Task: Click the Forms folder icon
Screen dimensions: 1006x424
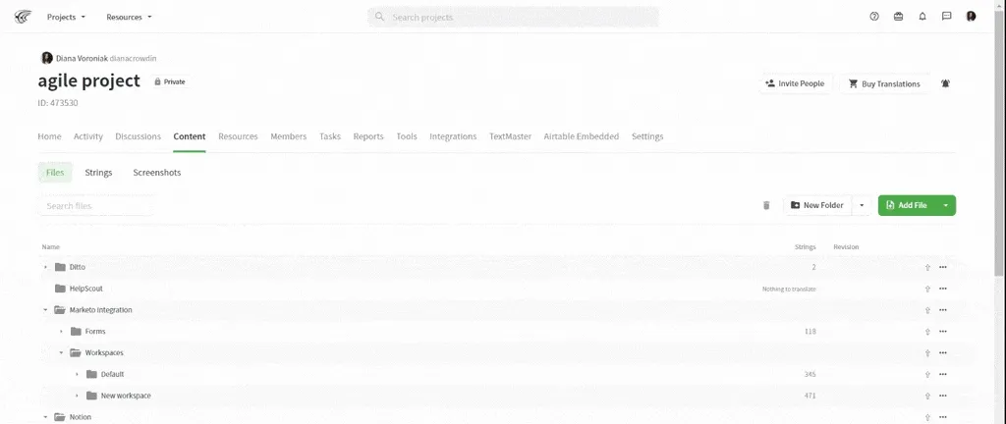Action: click(x=77, y=332)
